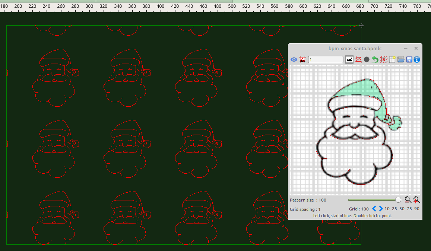Image resolution: width=431 pixels, height=251 pixels.
Task: Select the dark gray circle point tool
Action: coord(367,59)
